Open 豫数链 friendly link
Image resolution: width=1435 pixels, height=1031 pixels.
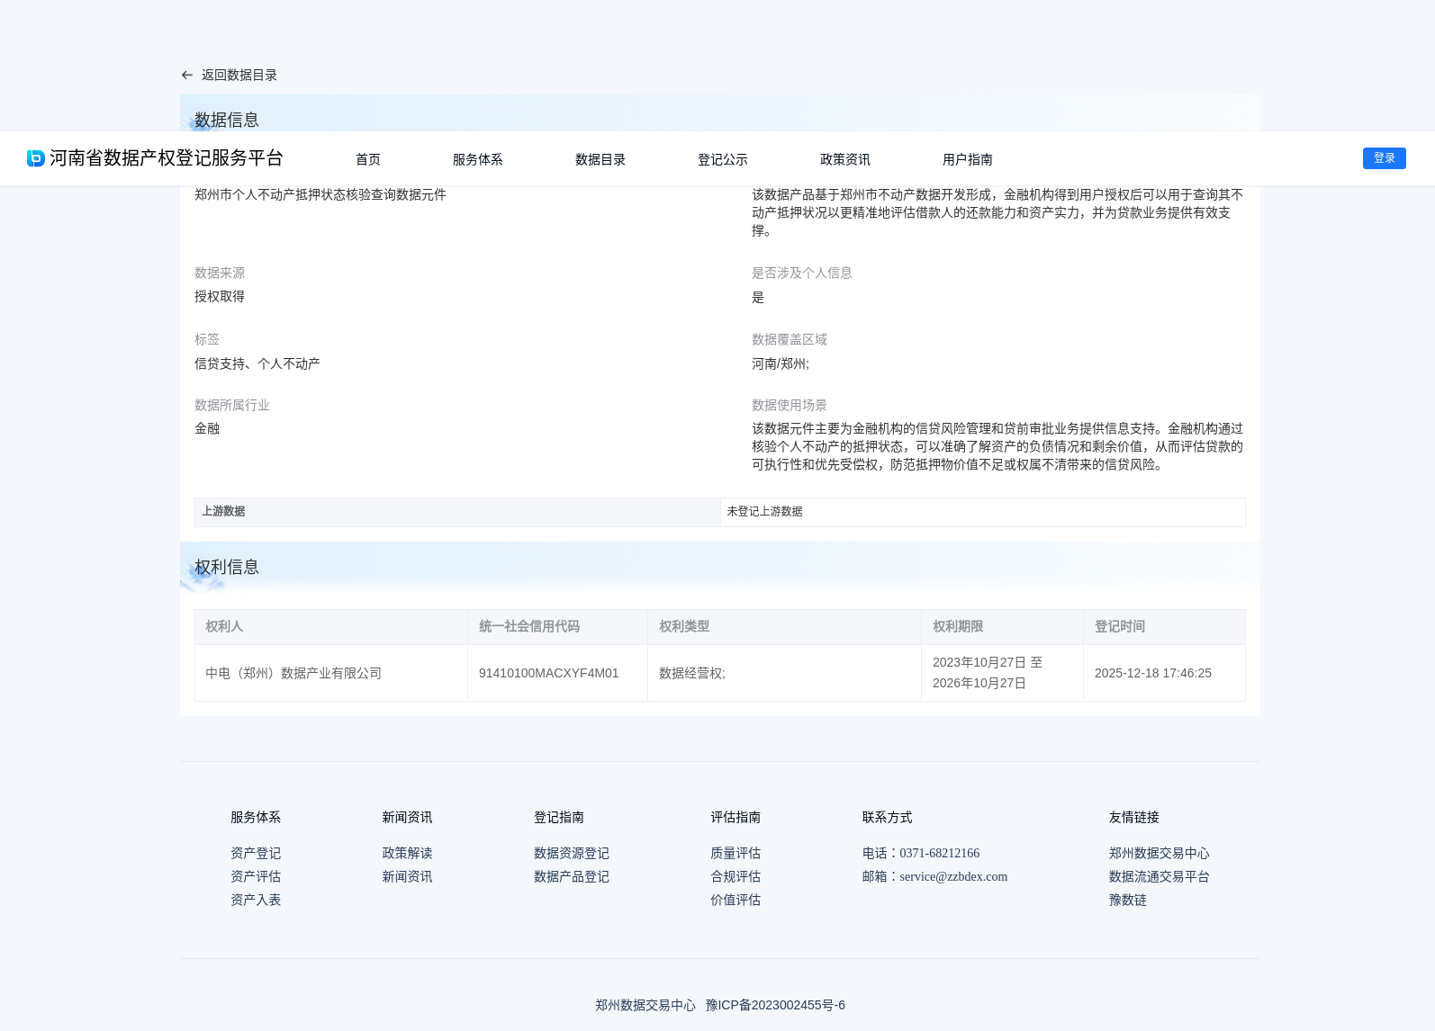[1128, 900]
